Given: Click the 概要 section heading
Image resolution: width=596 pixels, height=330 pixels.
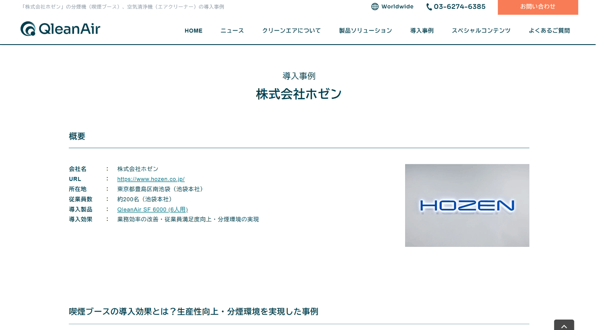Looking at the screenshot, I should click(77, 136).
